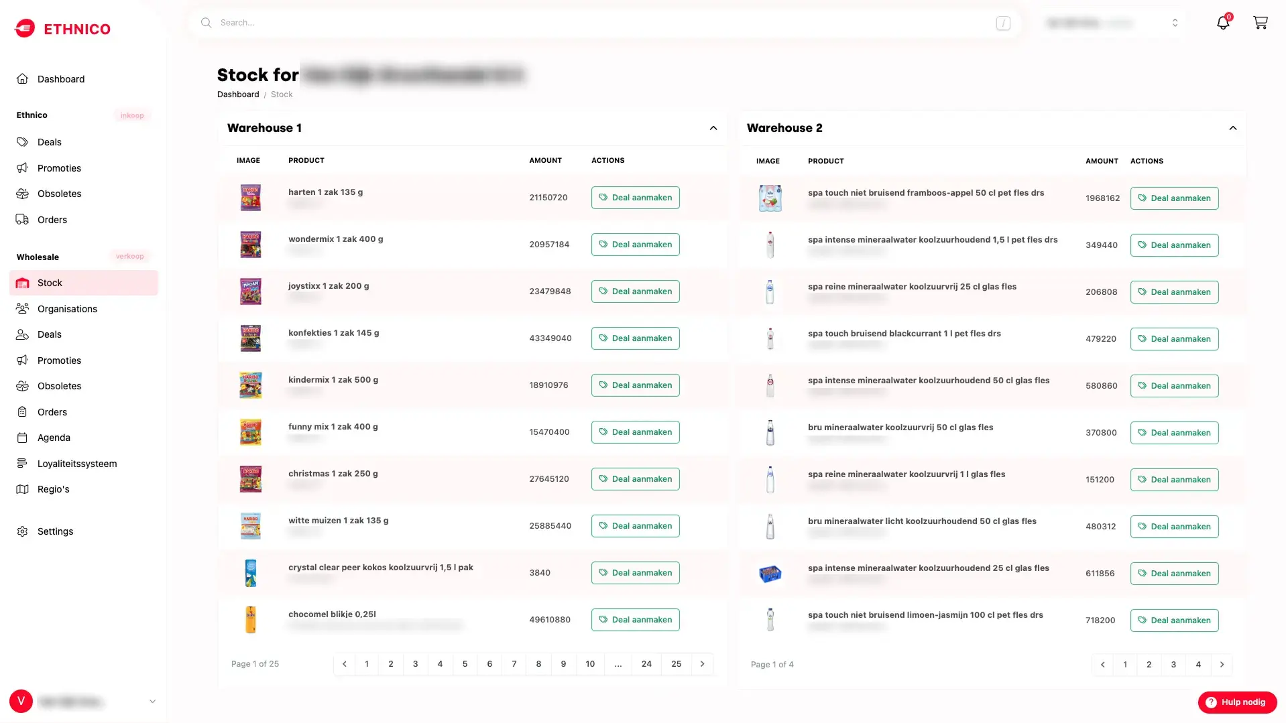Image resolution: width=1286 pixels, height=723 pixels.
Task: Go to page 10 of Warehouse 1
Action: 590,664
